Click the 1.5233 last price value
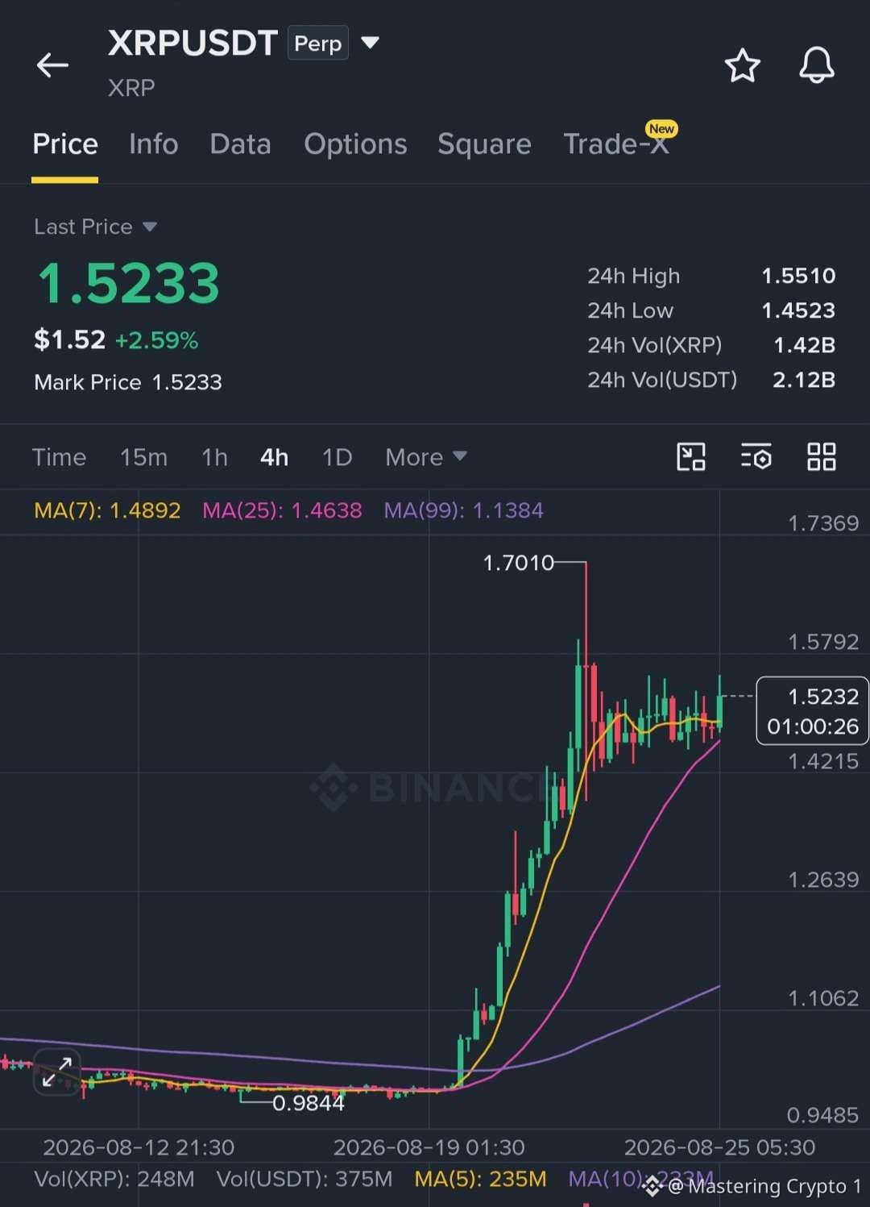 click(x=129, y=283)
